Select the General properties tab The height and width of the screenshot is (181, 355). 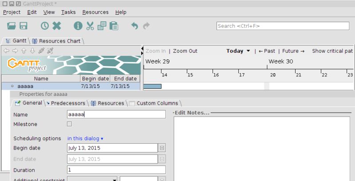point(28,103)
